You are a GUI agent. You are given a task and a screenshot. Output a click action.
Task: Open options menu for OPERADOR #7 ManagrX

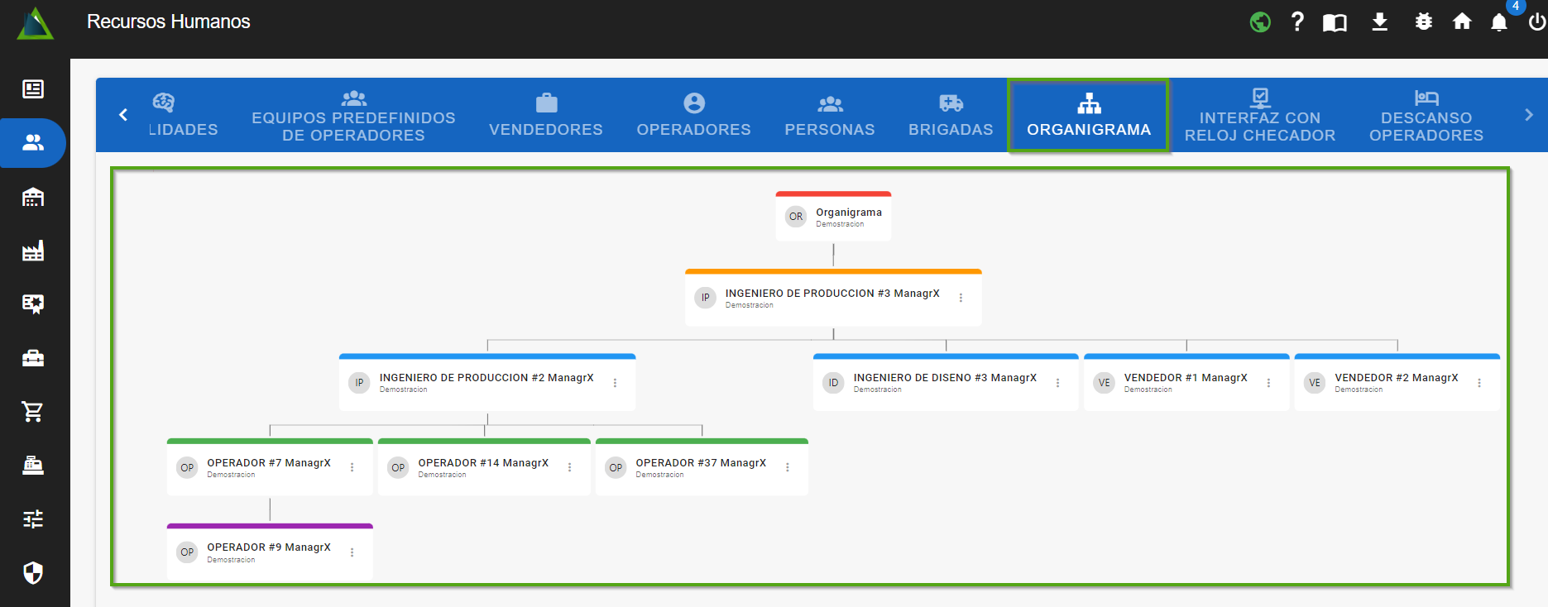352,468
